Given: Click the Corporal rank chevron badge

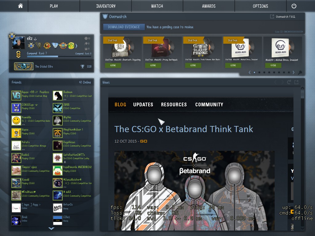Looking at the screenshot, I should 18,54.
